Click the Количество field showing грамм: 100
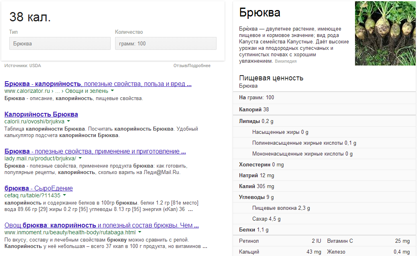419x256 pixels. [x=165, y=43]
